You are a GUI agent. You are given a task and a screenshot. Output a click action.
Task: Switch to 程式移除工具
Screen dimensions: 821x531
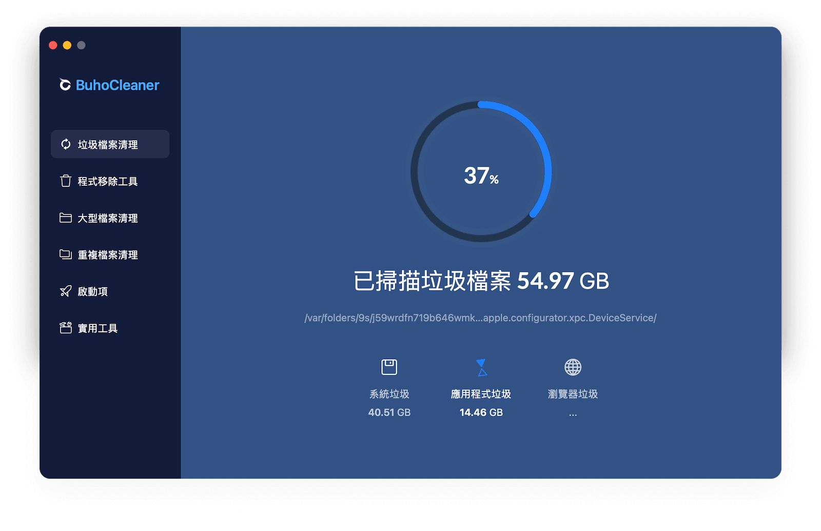point(110,181)
